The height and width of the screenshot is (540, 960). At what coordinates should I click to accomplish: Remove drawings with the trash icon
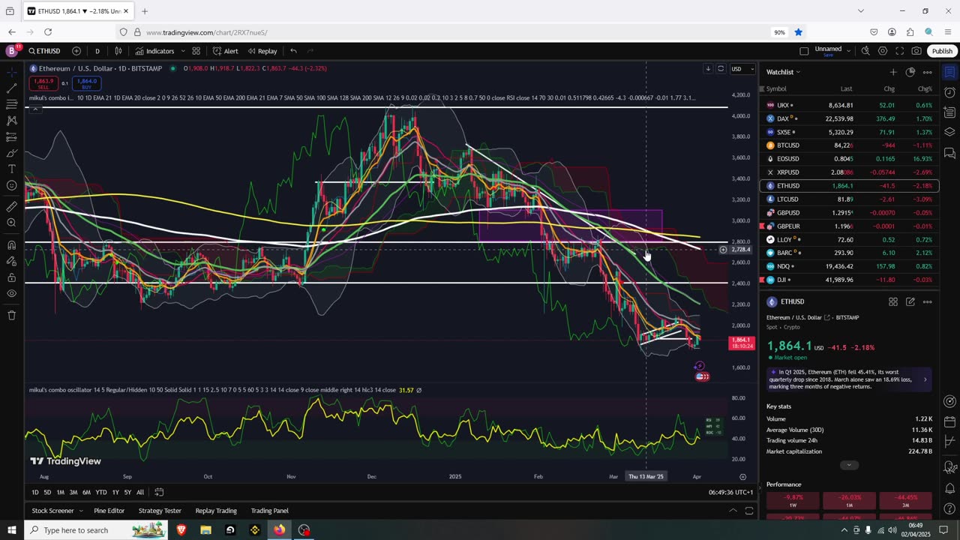tap(11, 315)
